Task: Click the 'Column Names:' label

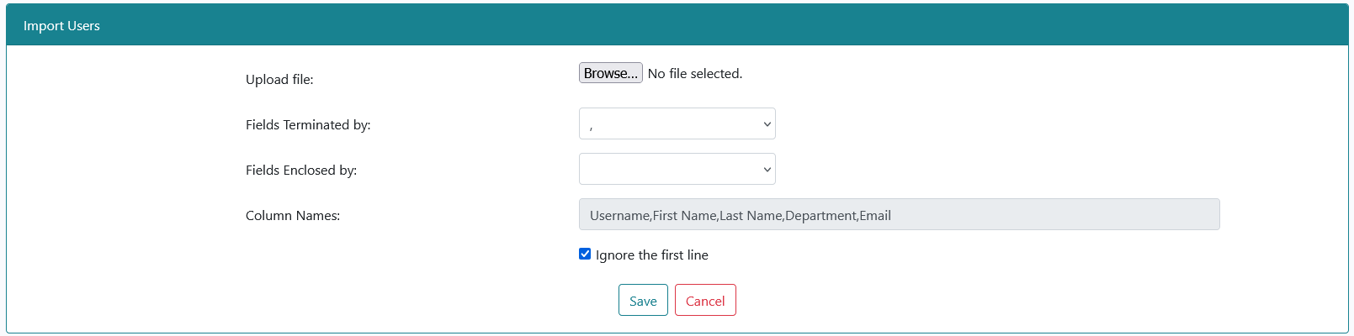Action: pos(293,215)
